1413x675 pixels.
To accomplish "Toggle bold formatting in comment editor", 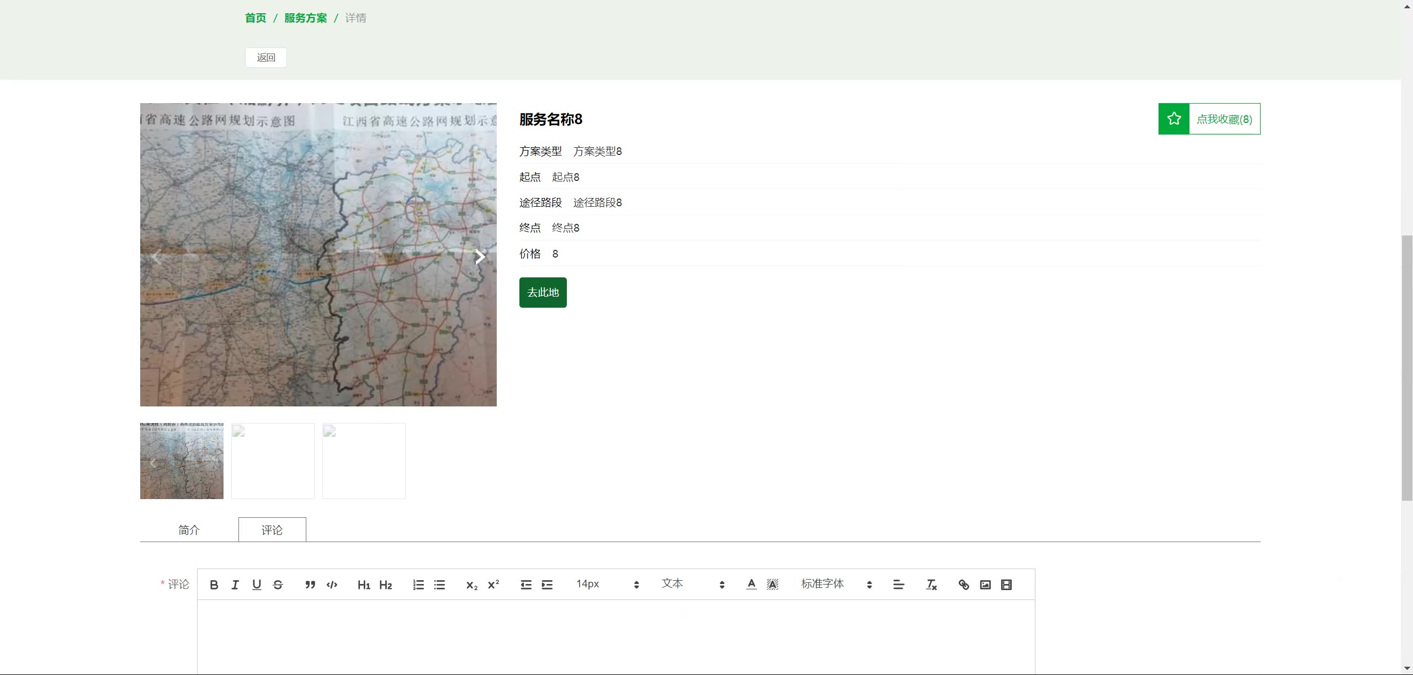I will (214, 585).
